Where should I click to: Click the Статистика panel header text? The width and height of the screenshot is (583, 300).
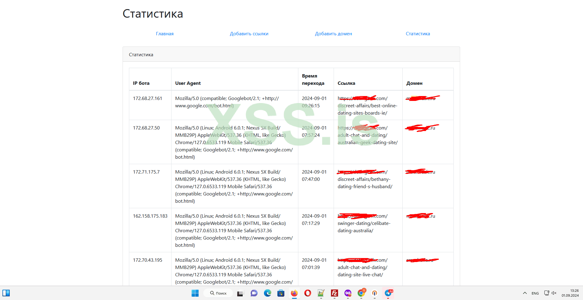pos(141,55)
